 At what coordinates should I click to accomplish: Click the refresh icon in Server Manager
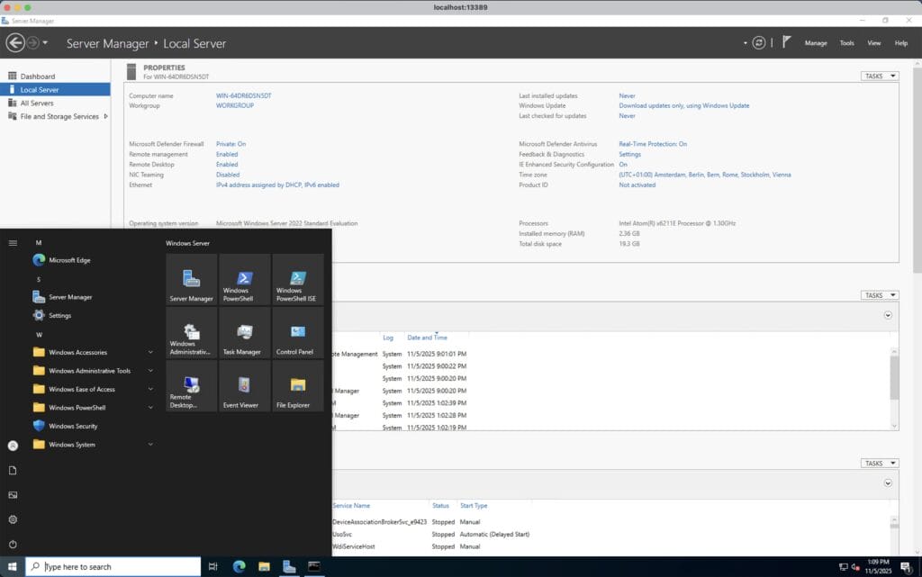click(758, 42)
